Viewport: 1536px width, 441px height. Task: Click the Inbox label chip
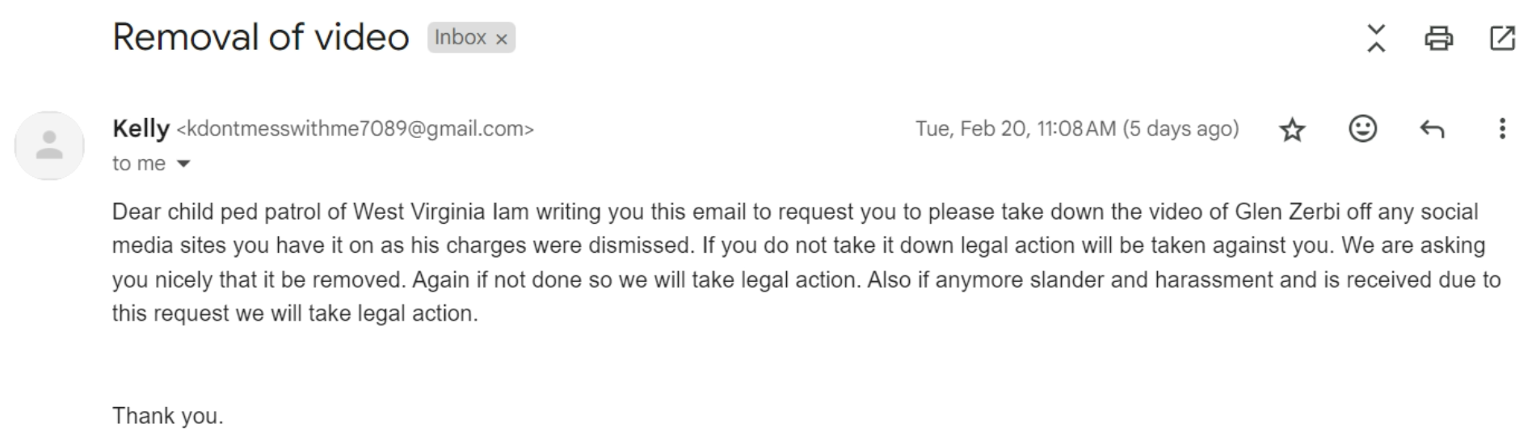(461, 38)
